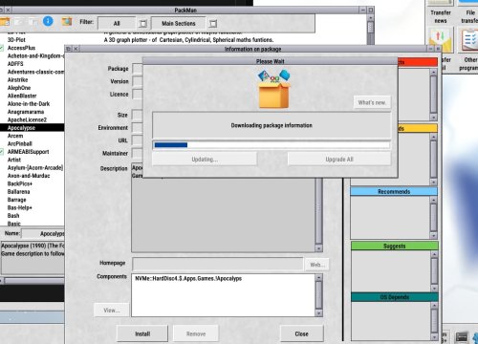Click the All filter display field
Screen dimensions: 478x344
coord(117,24)
